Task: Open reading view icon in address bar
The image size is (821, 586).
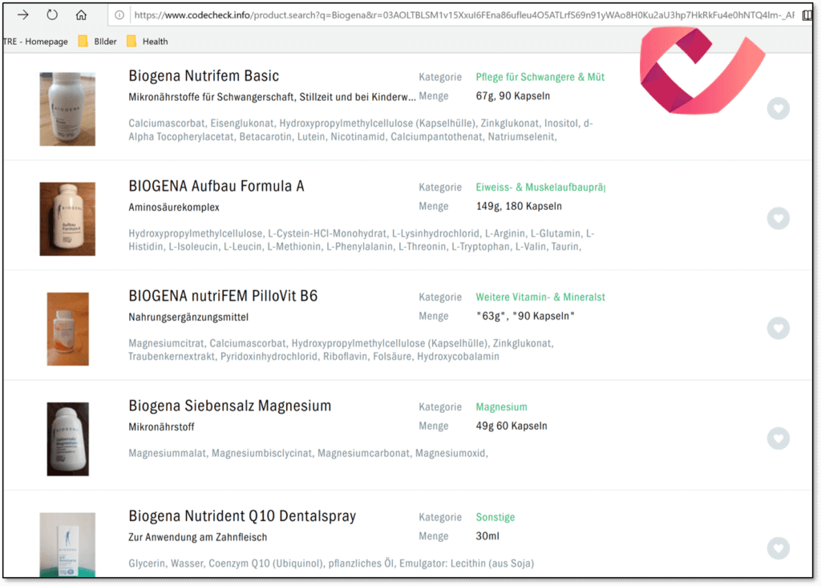Action: (807, 15)
